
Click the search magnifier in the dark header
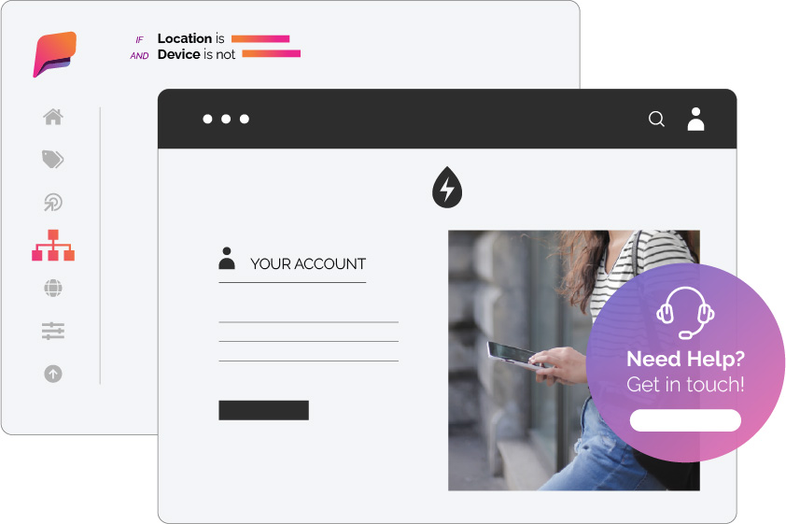[656, 120]
